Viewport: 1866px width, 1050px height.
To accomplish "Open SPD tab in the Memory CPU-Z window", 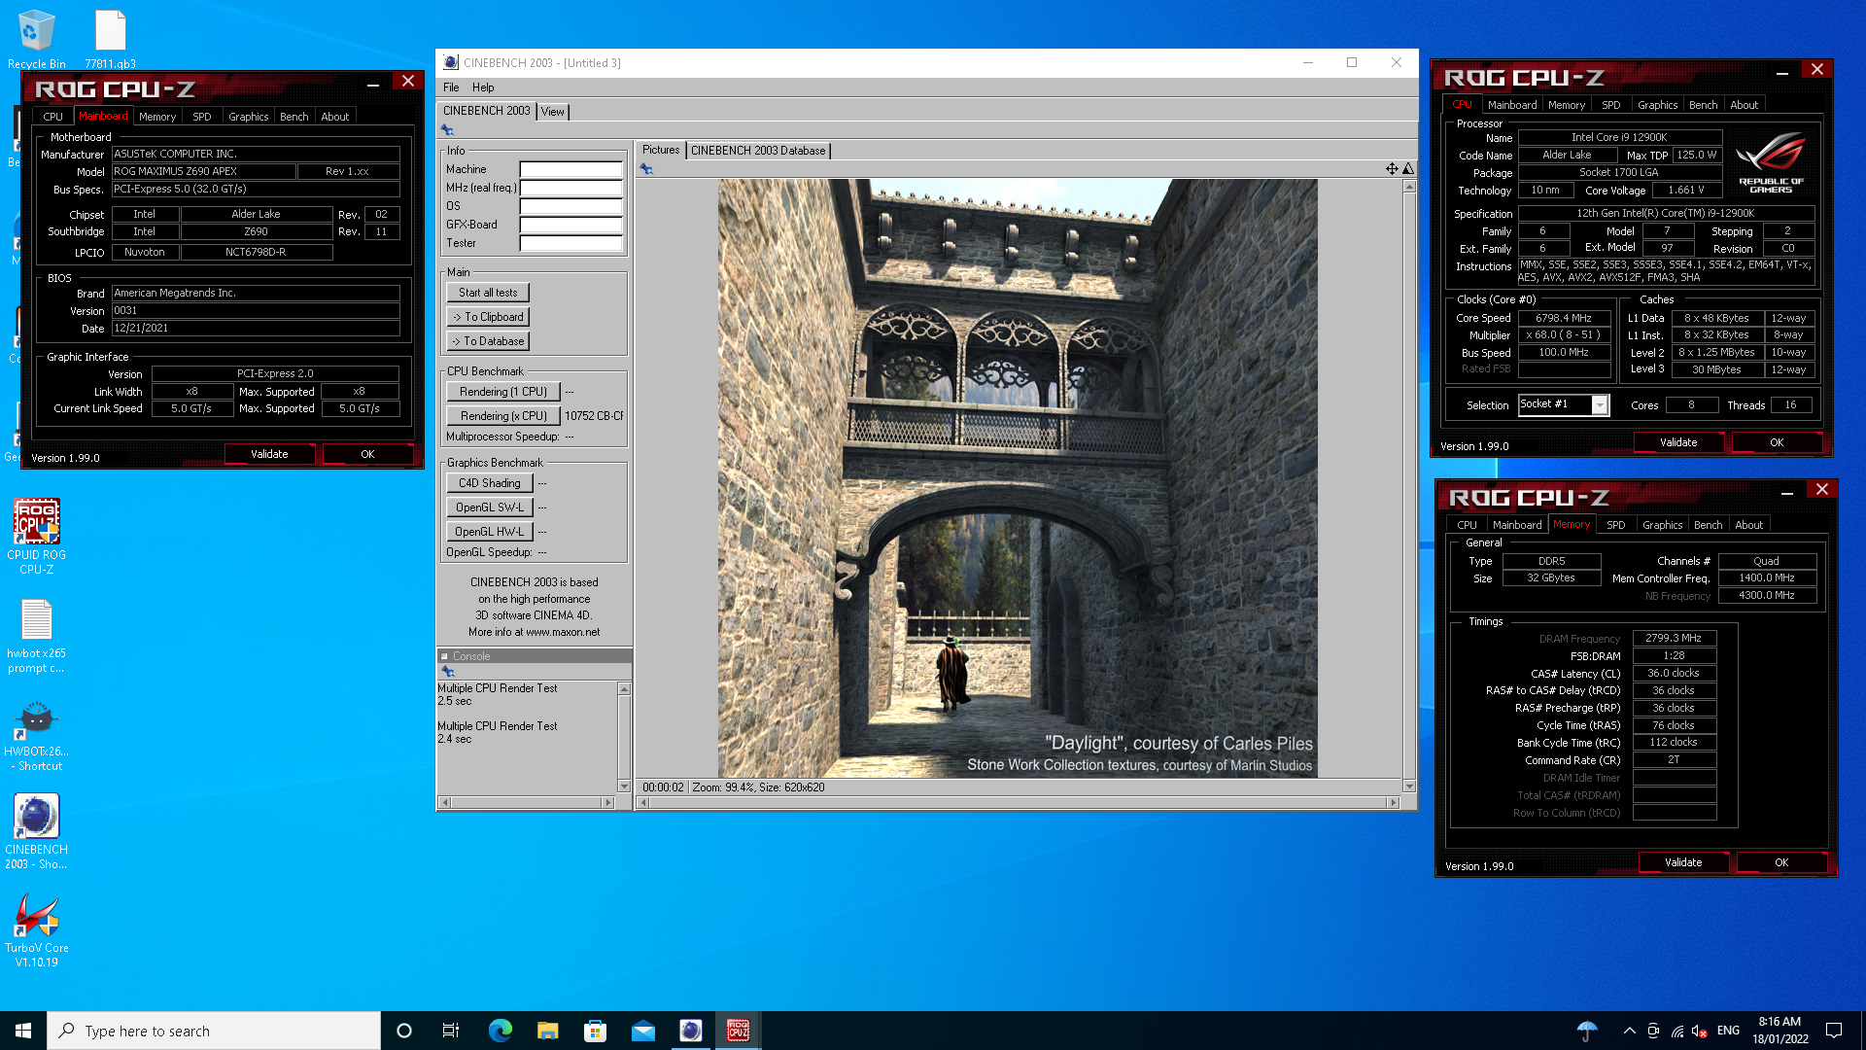I will click(x=1615, y=525).
